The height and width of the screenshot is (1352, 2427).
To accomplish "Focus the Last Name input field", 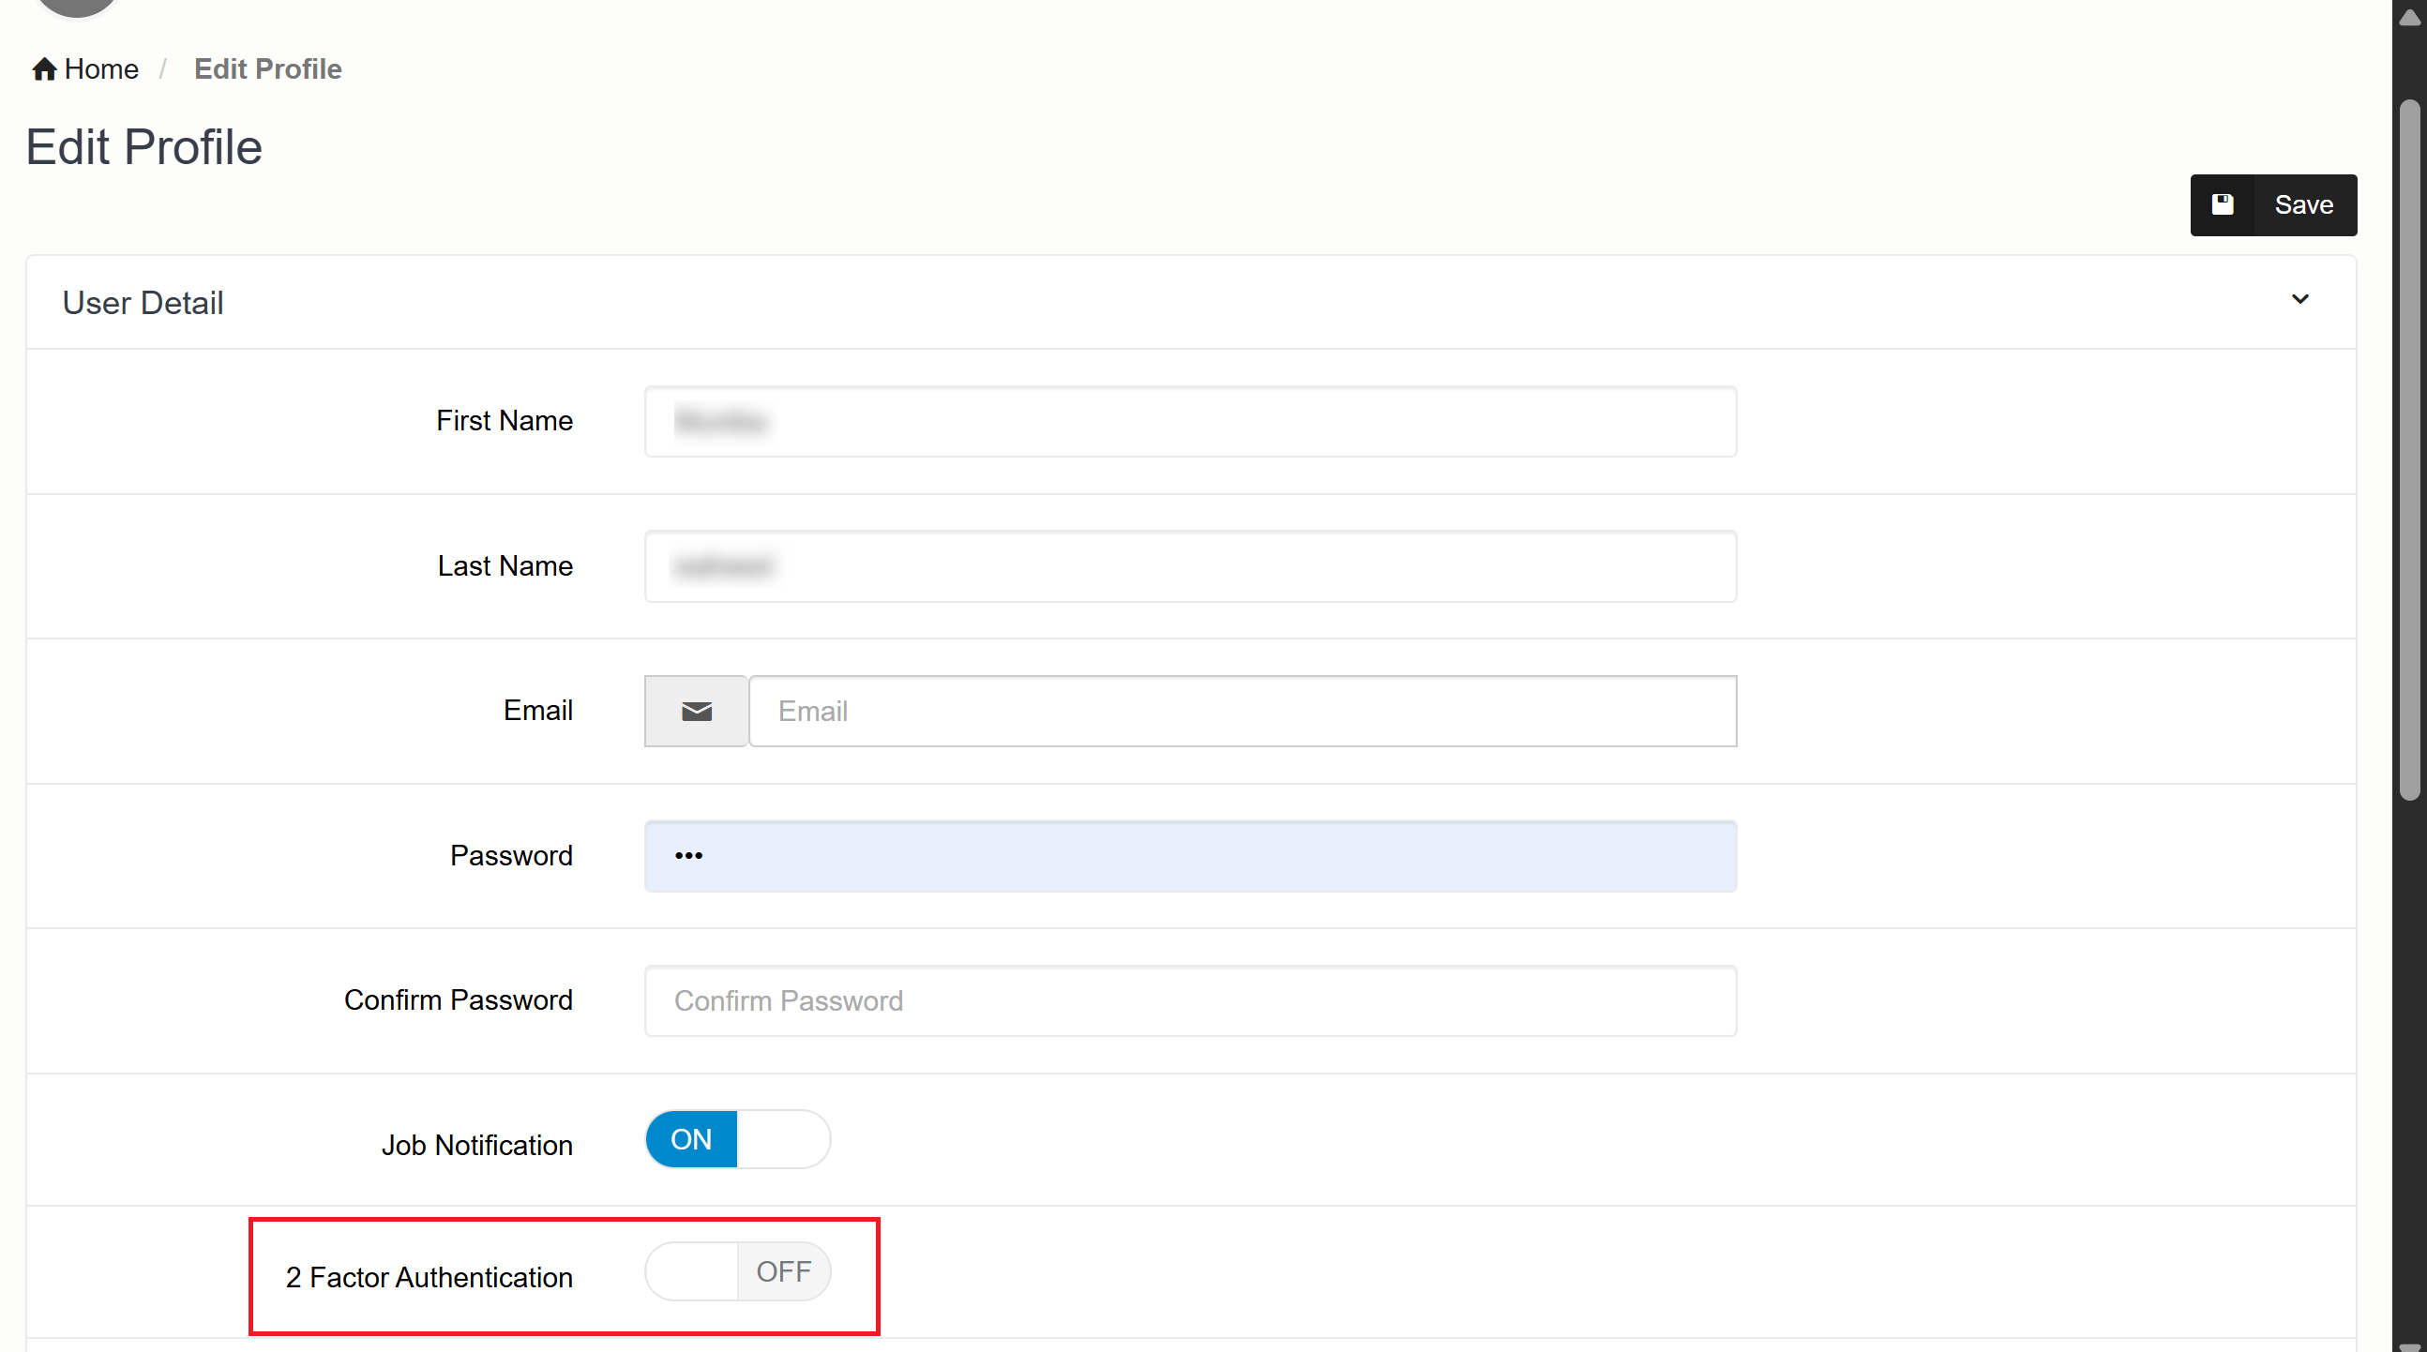I will pos(1190,566).
